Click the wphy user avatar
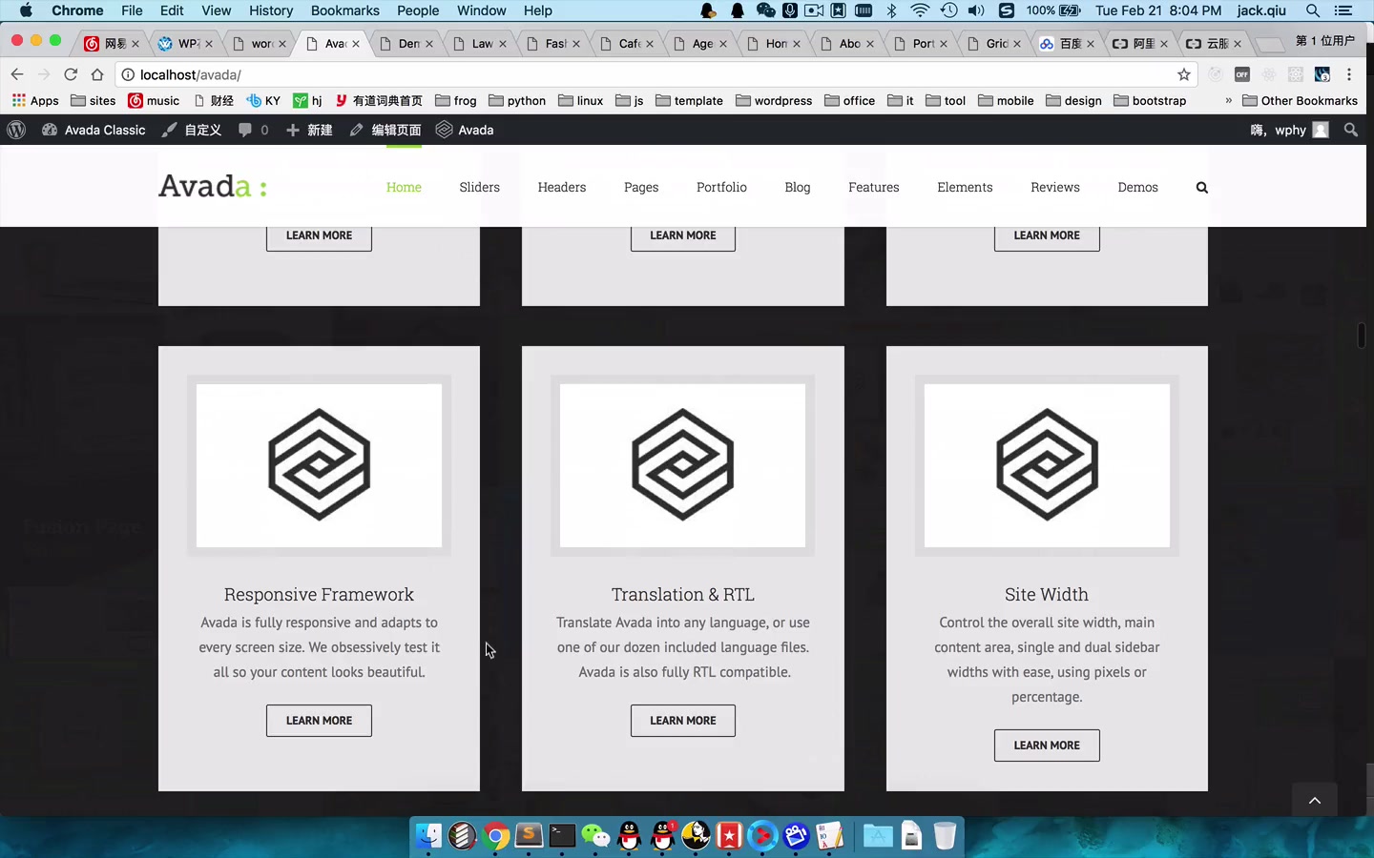 pos(1321,130)
